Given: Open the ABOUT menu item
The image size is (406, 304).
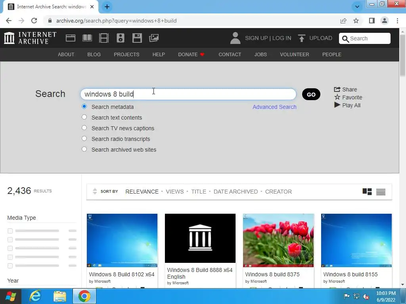Looking at the screenshot, I should [x=66, y=55].
